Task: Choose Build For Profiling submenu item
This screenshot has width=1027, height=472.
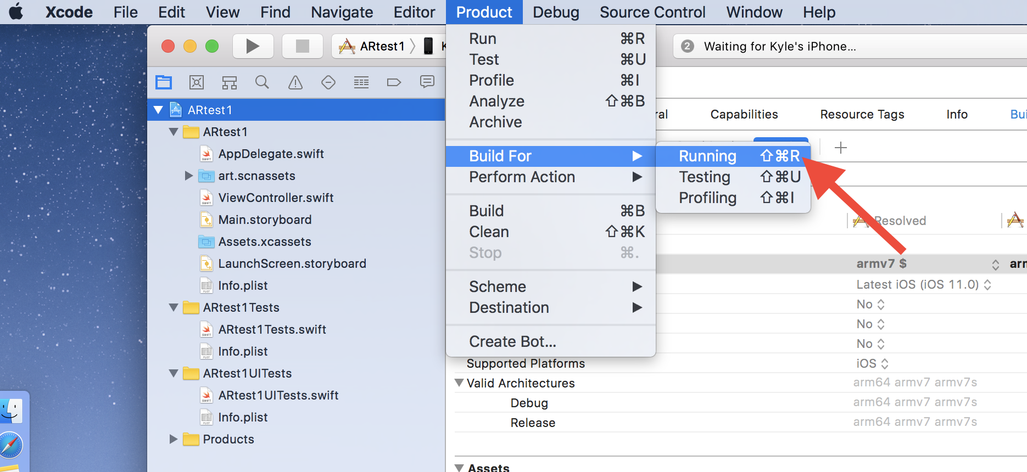Action: point(733,198)
